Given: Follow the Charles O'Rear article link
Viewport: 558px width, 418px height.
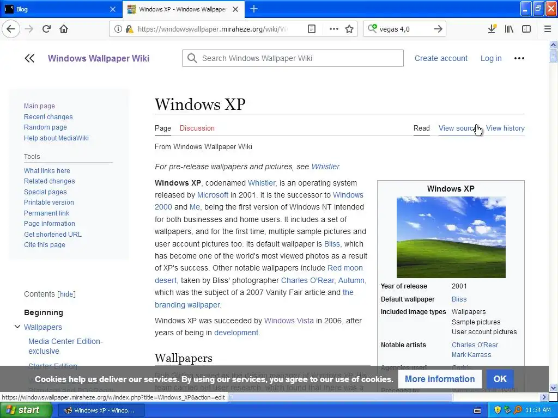Looking at the screenshot, I should [x=307, y=280].
